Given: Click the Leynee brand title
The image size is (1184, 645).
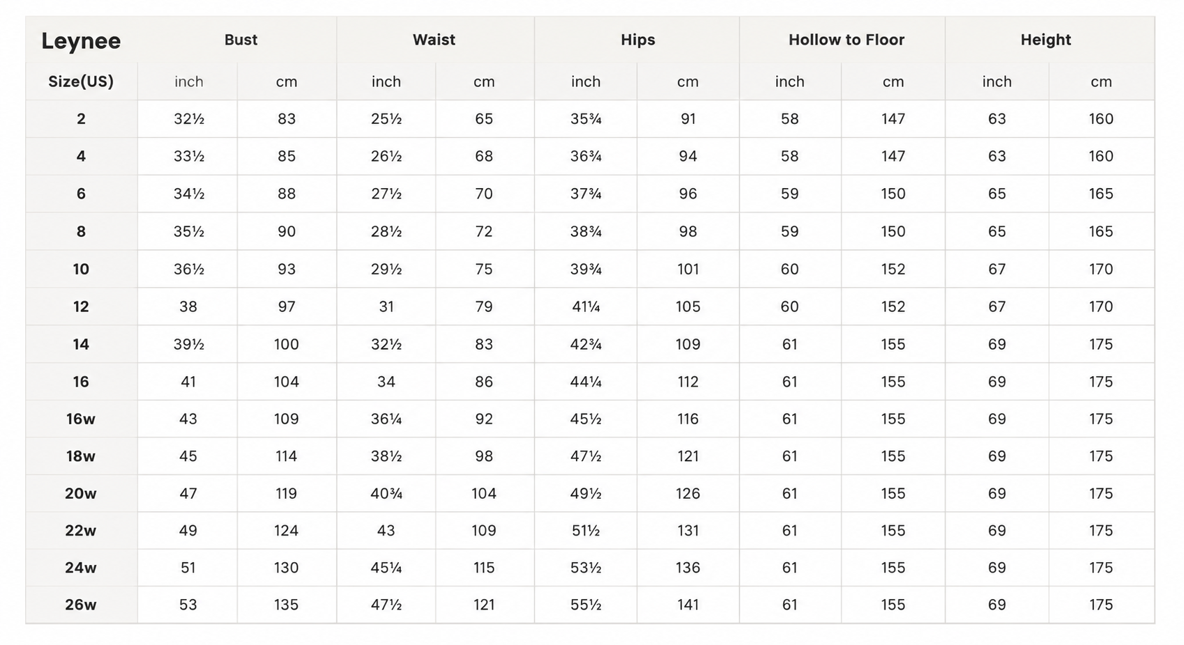Looking at the screenshot, I should pos(81,41).
